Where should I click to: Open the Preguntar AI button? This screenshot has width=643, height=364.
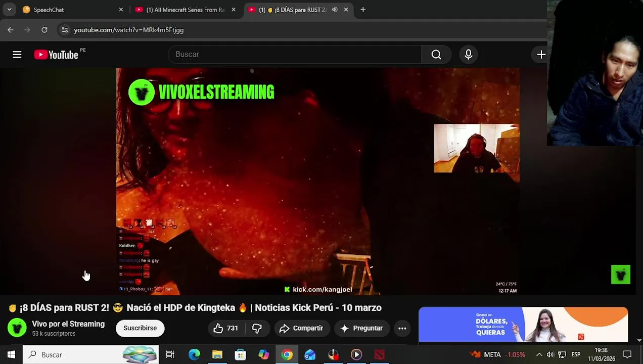pos(361,328)
